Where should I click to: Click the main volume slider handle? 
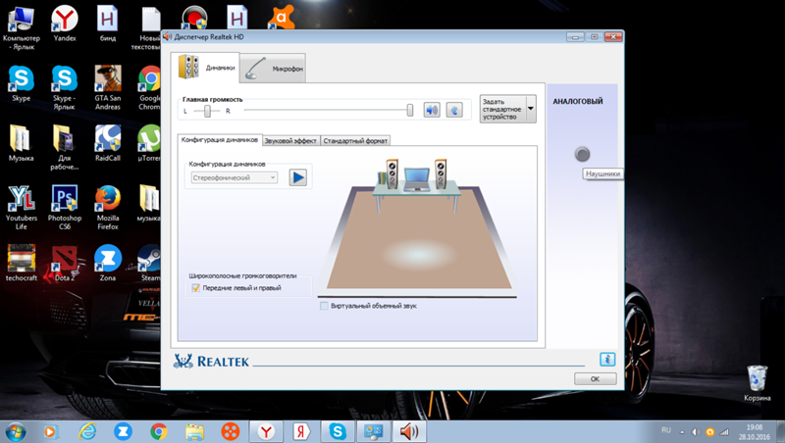pos(410,110)
